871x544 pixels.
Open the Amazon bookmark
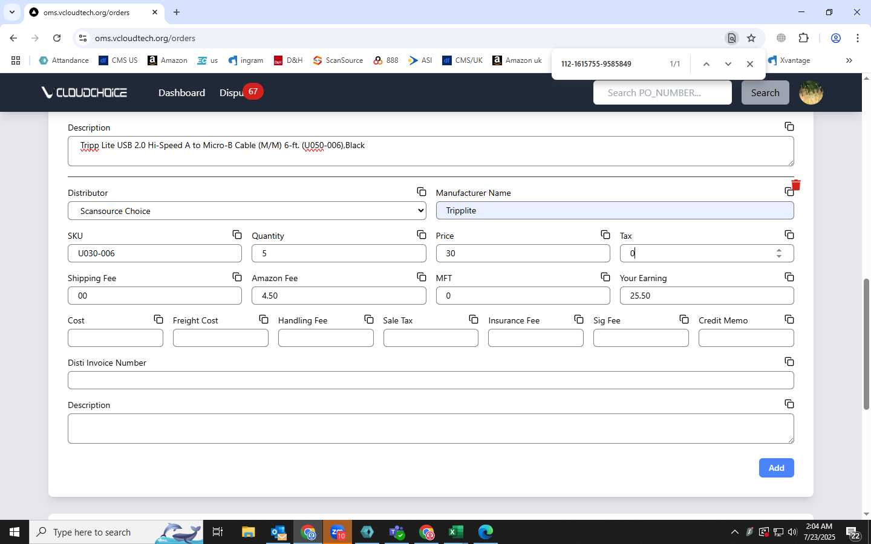168,60
